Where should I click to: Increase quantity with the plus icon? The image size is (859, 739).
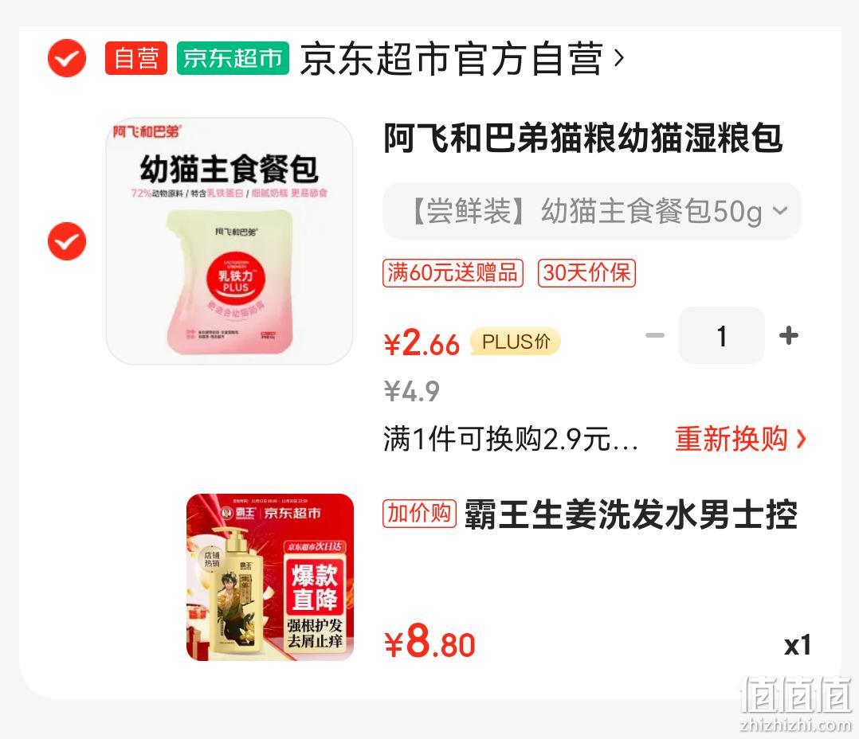pyautogui.click(x=789, y=335)
